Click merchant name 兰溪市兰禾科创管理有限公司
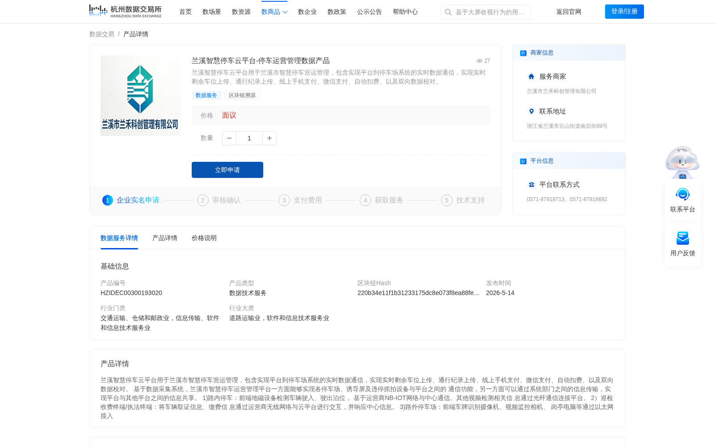 [562, 91]
